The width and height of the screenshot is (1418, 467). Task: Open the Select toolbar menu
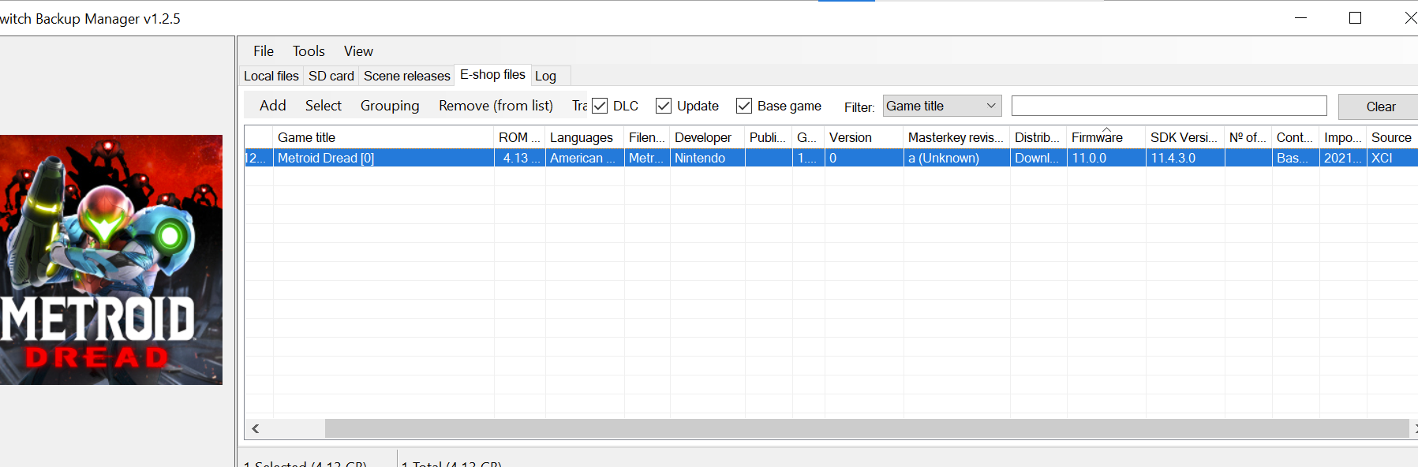(324, 106)
